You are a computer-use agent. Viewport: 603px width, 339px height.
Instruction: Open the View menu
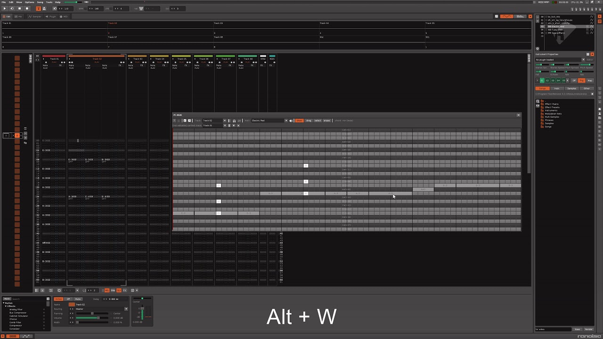point(19,2)
